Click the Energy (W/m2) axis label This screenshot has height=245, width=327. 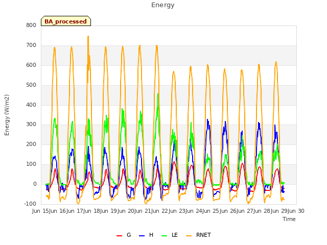pyautogui.click(x=7, y=115)
